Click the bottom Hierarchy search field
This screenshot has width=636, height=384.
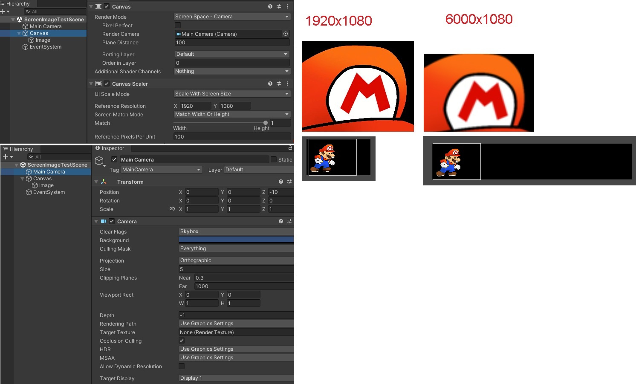pos(58,157)
